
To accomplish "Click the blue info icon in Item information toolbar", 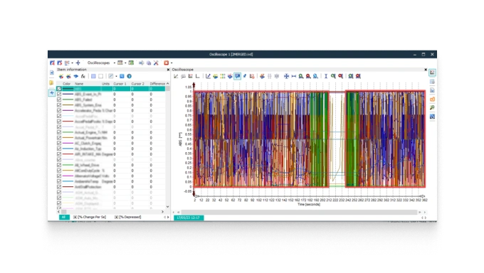I will click(130, 76).
